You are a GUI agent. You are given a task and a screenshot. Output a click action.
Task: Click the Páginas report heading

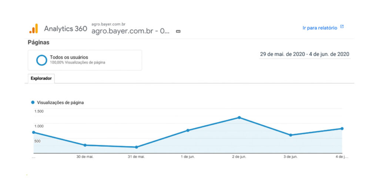(38, 43)
